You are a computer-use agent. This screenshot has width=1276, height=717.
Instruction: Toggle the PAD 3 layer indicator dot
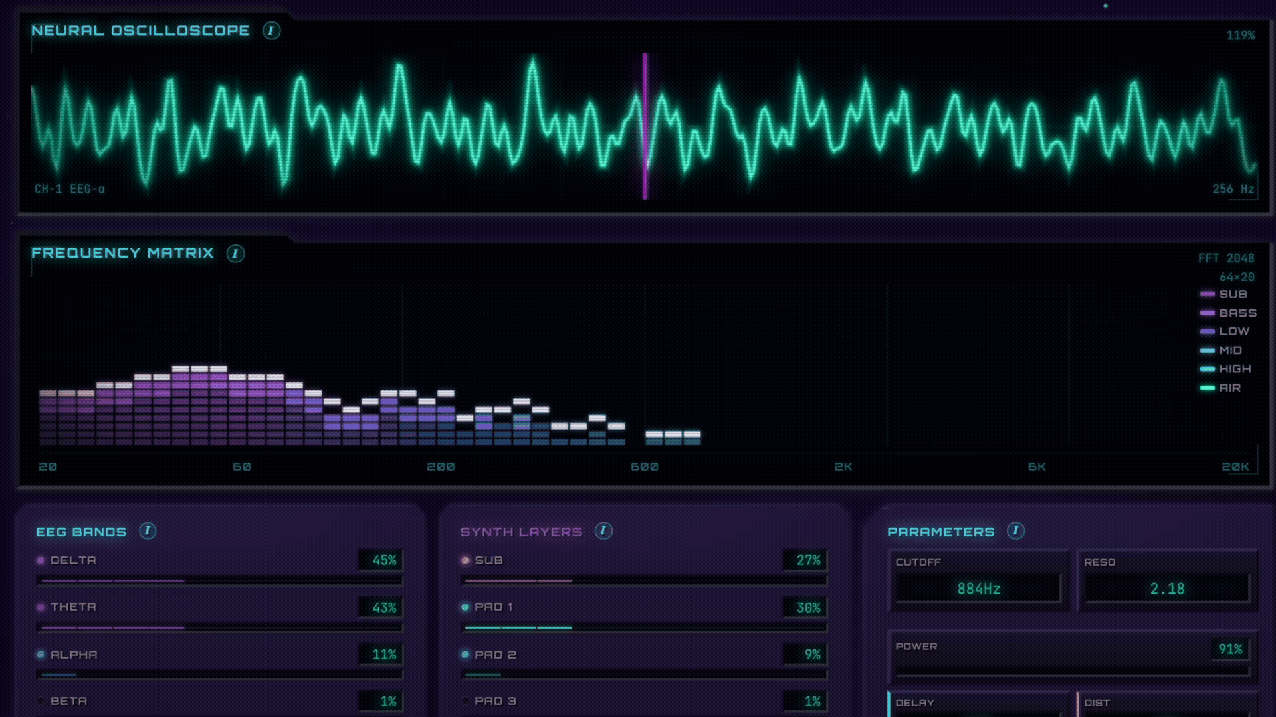pos(464,700)
